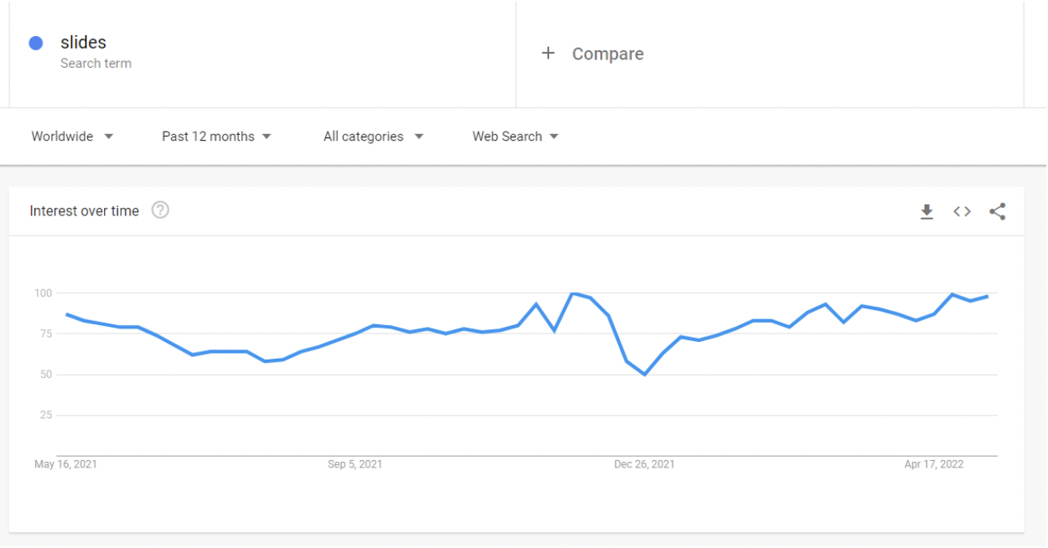Click the Interest over time heading

84,210
